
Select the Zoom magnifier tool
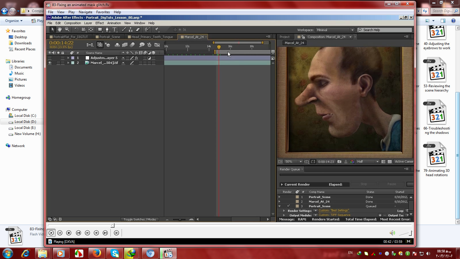tap(67, 29)
